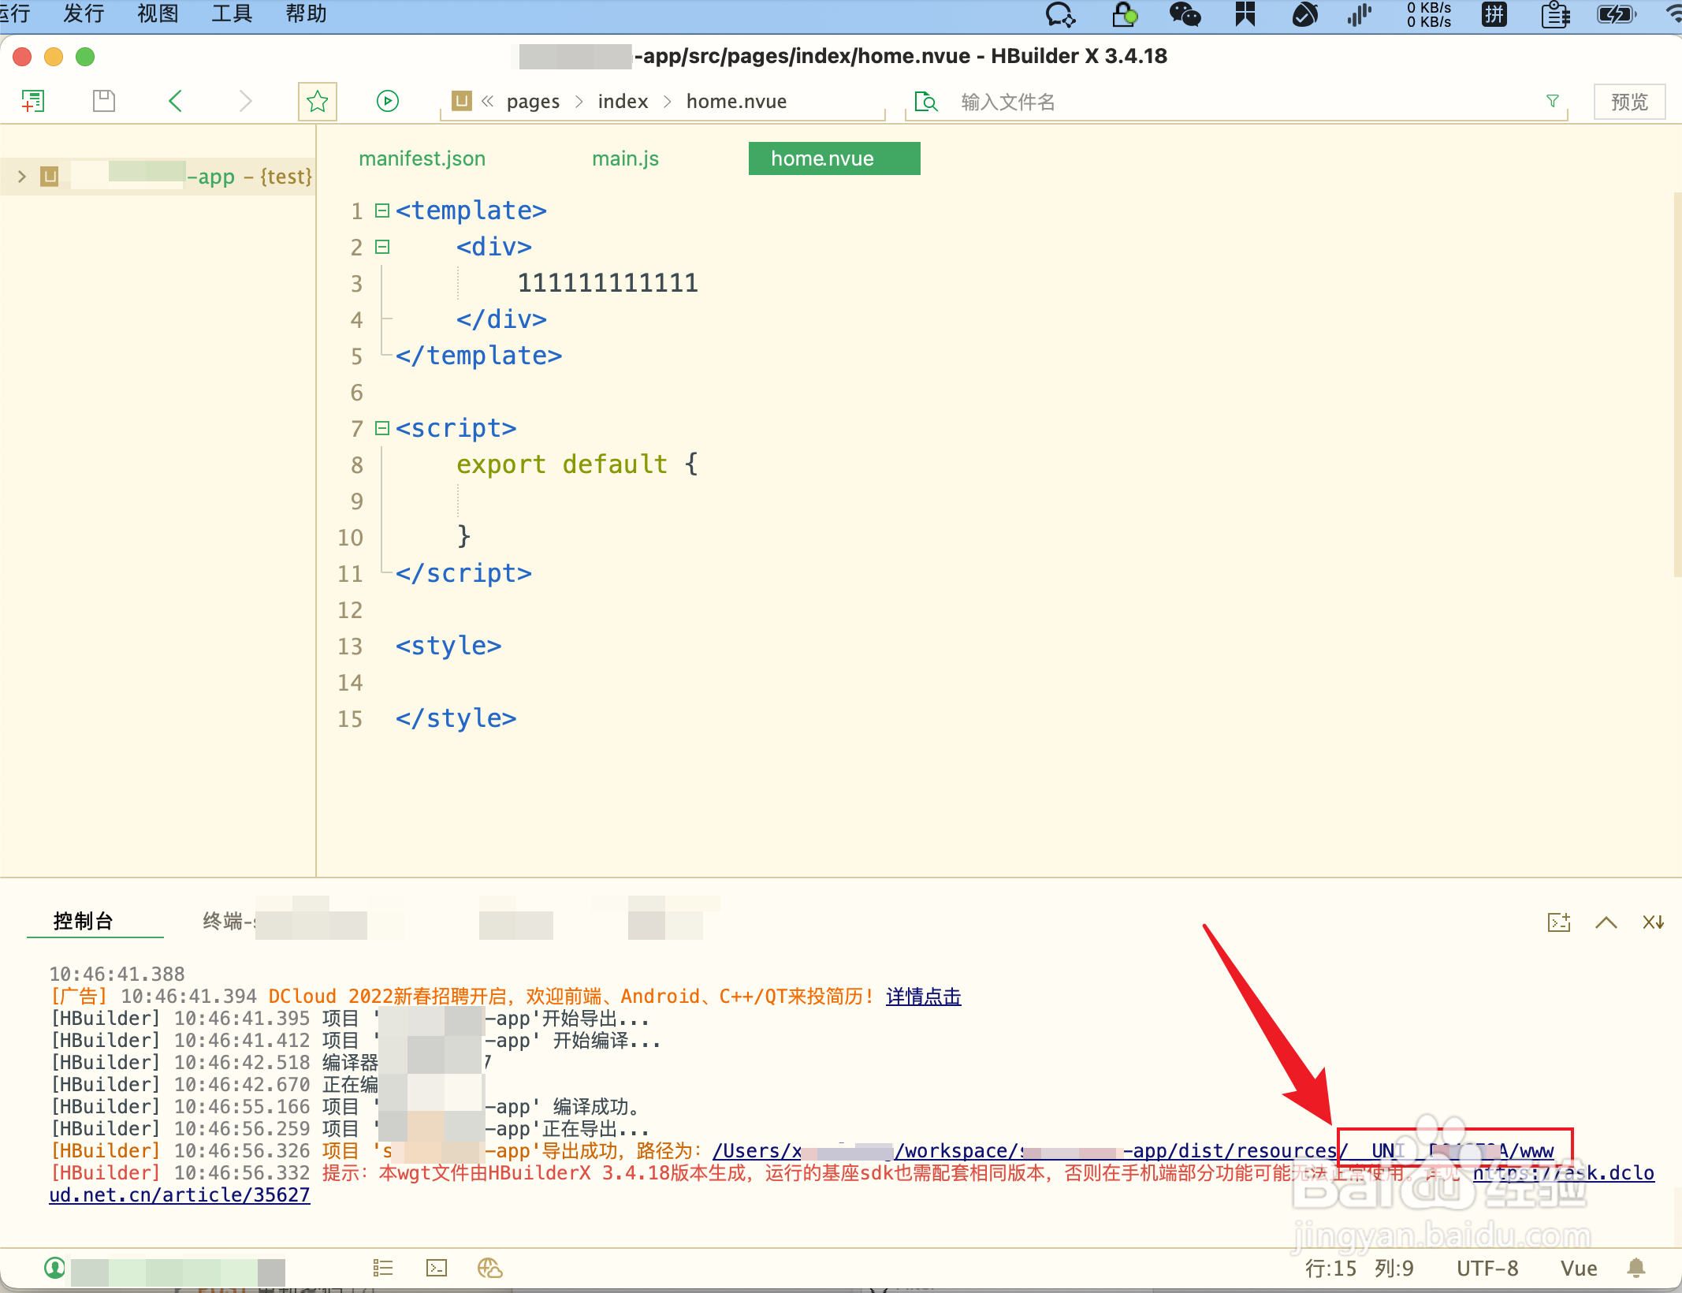
Task: Open the 控制台 console tab
Action: coord(84,921)
